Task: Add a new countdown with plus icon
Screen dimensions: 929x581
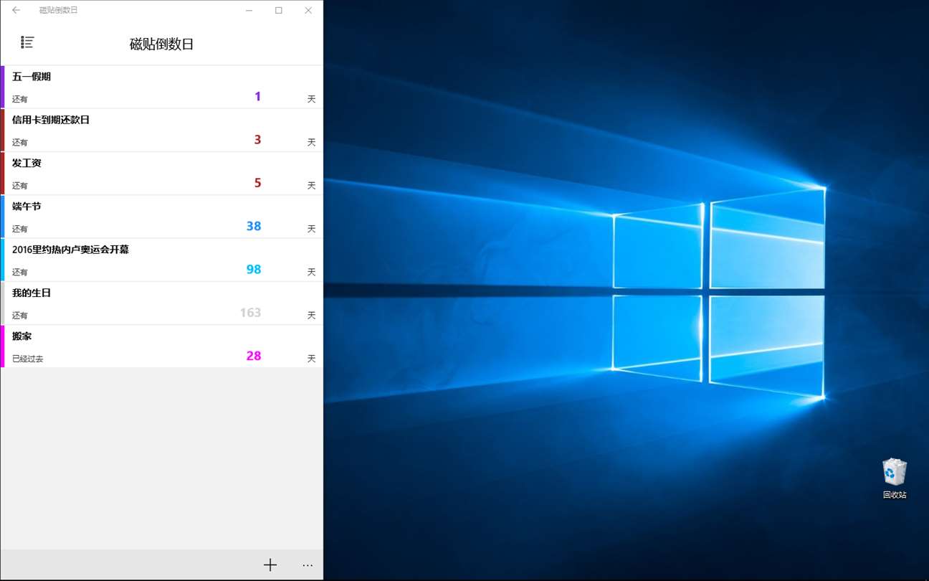Action: (x=270, y=565)
